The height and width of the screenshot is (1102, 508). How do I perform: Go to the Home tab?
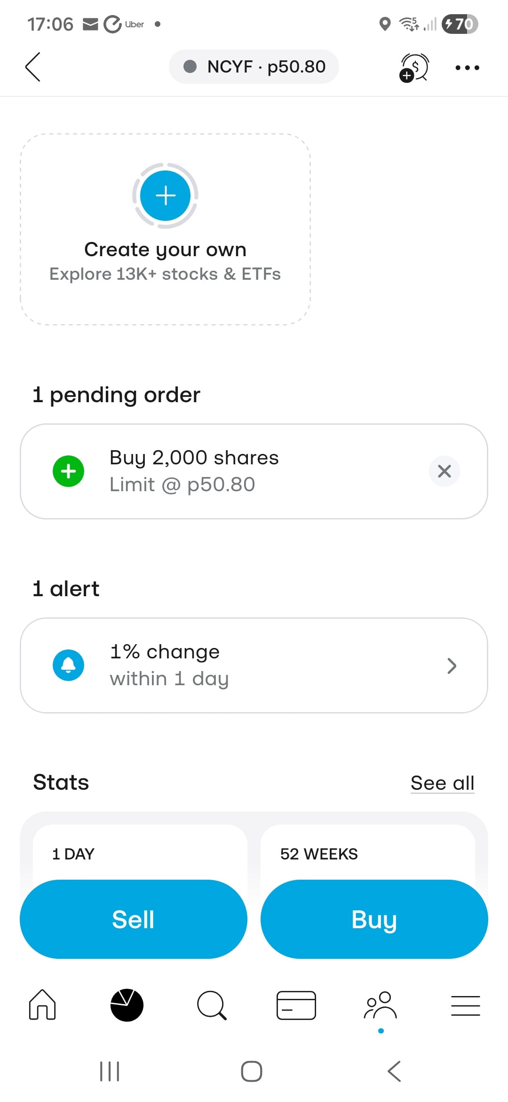click(42, 1005)
